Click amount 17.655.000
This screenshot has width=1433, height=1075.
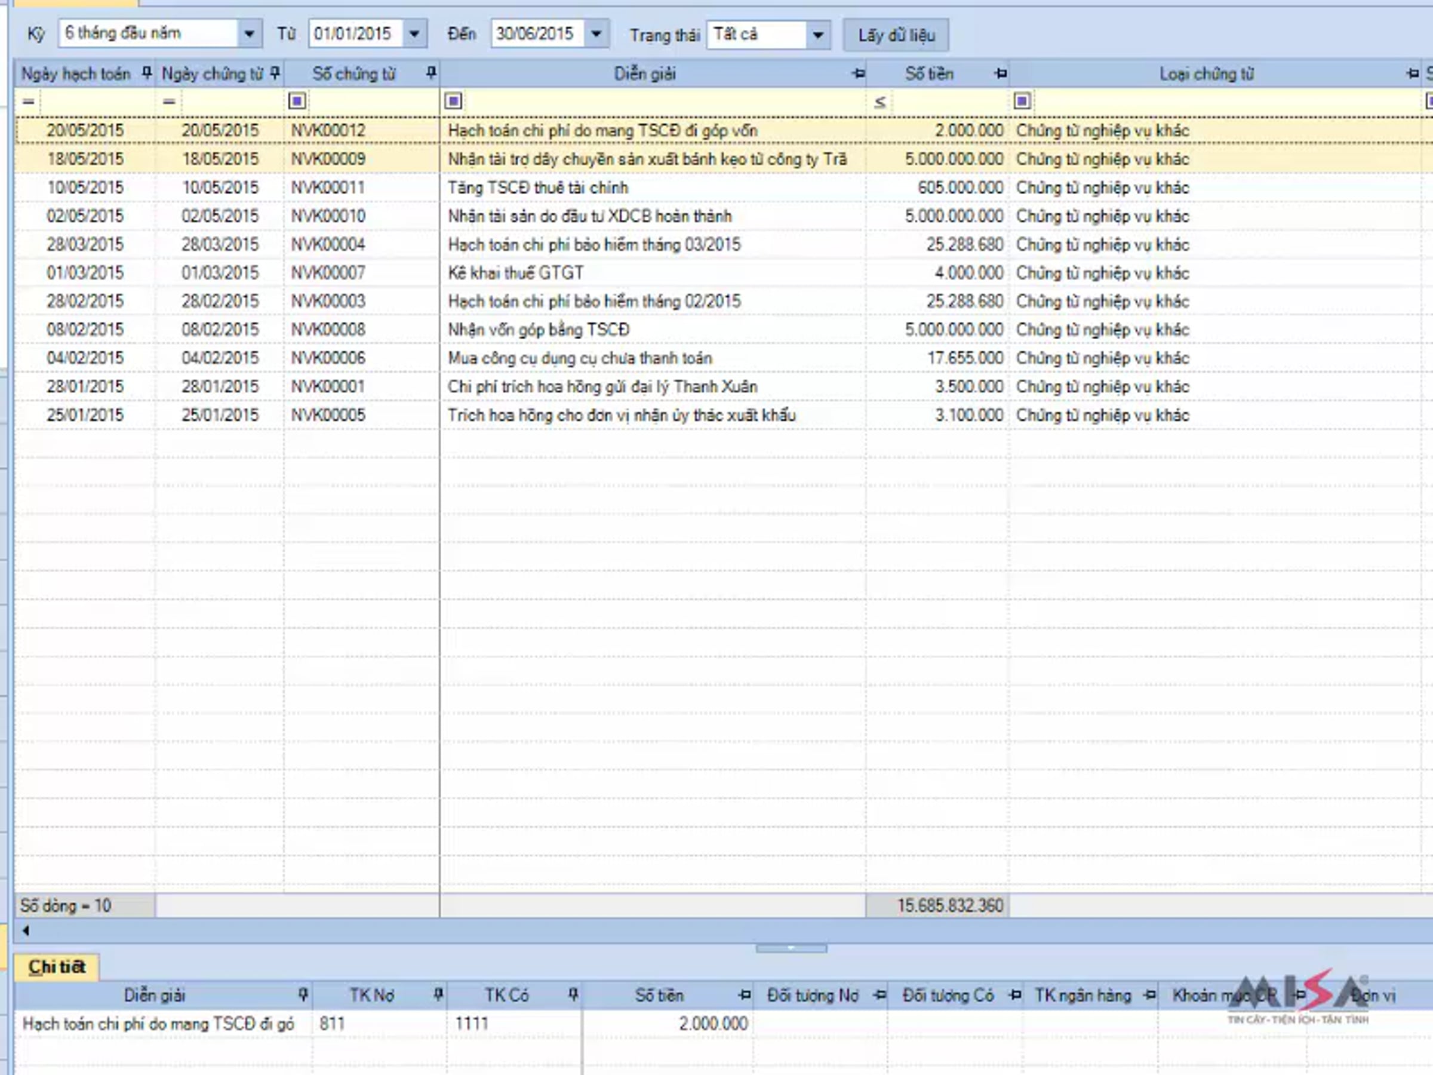[965, 358]
